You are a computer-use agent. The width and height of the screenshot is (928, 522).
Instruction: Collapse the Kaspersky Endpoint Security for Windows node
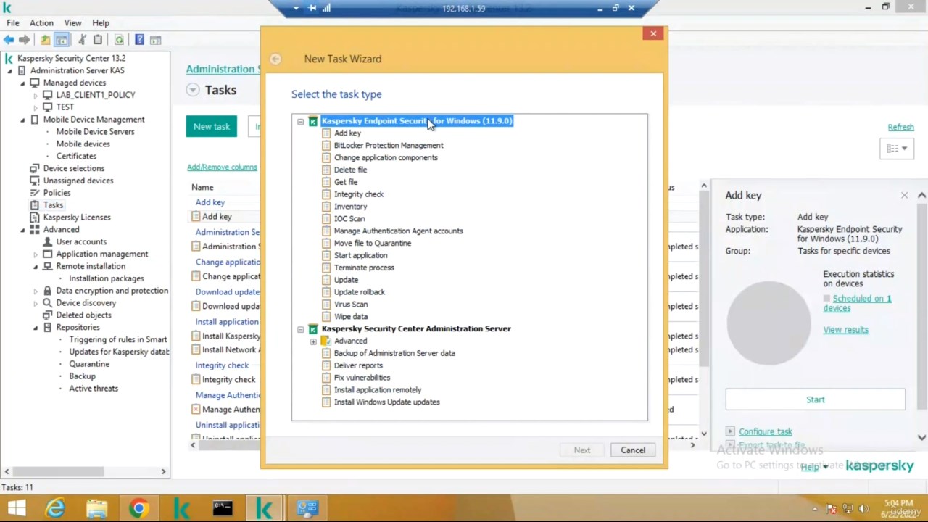pyautogui.click(x=300, y=122)
